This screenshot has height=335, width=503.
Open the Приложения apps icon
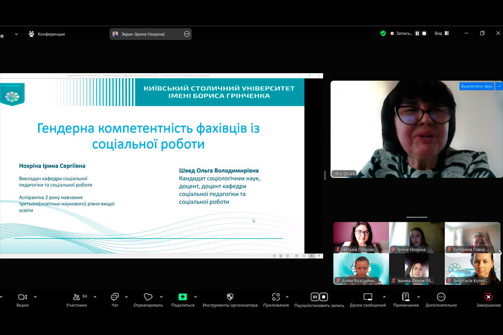tap(276, 297)
